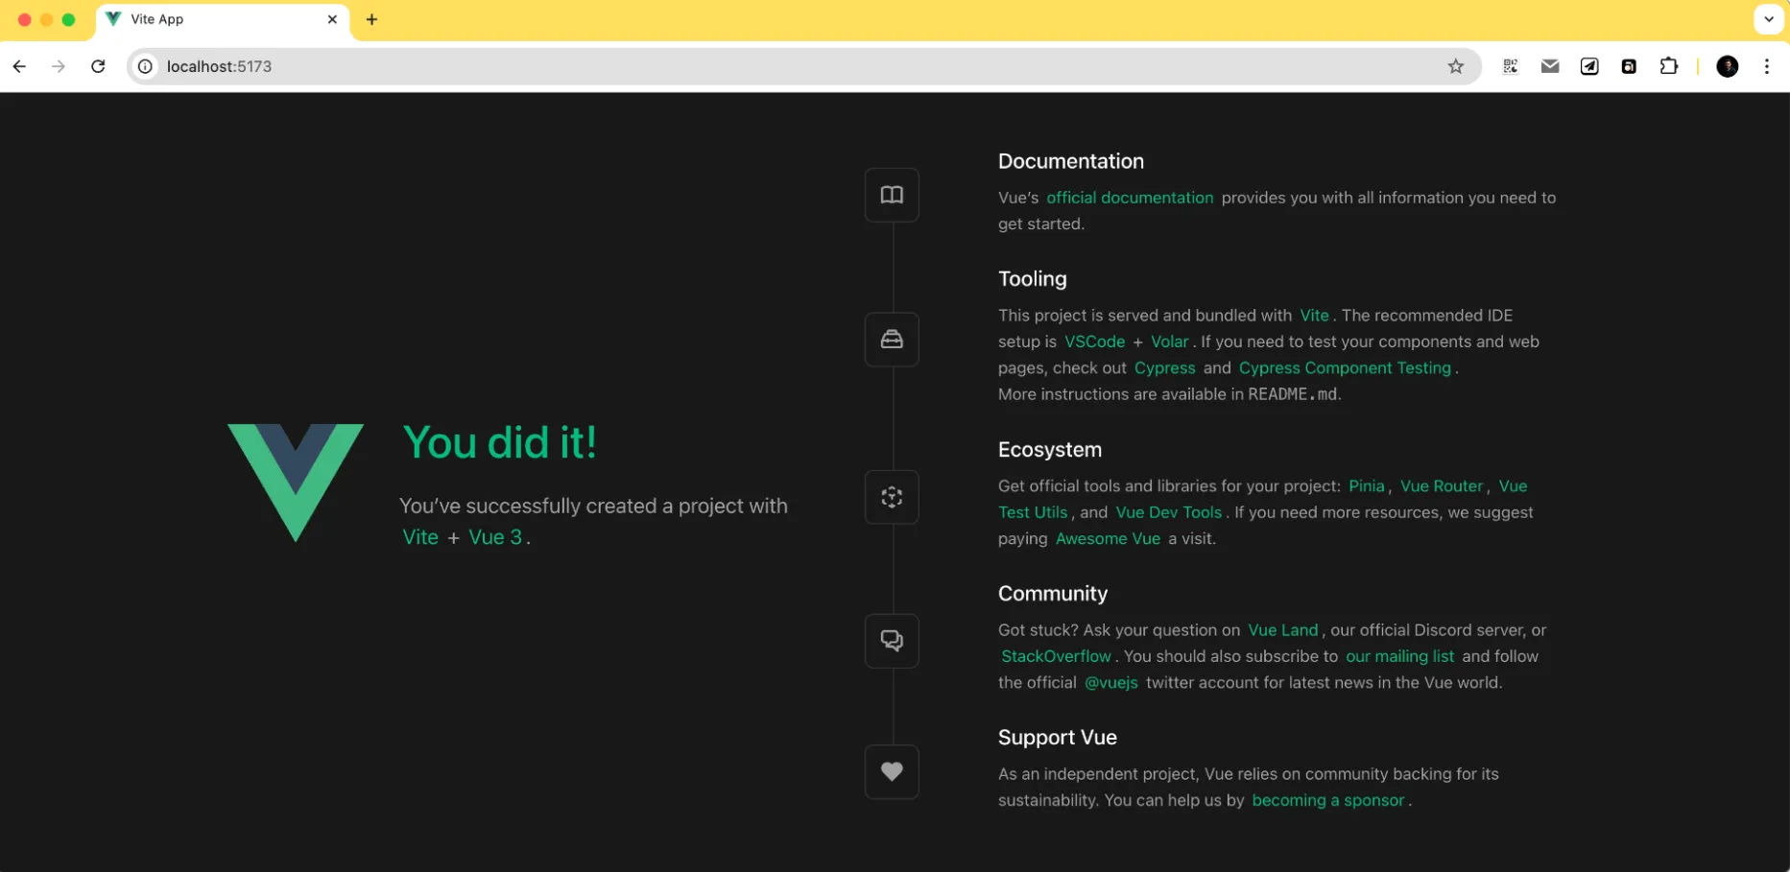Open the three-dot browser menu
Image resolution: width=1790 pixels, height=872 pixels.
pos(1767,66)
